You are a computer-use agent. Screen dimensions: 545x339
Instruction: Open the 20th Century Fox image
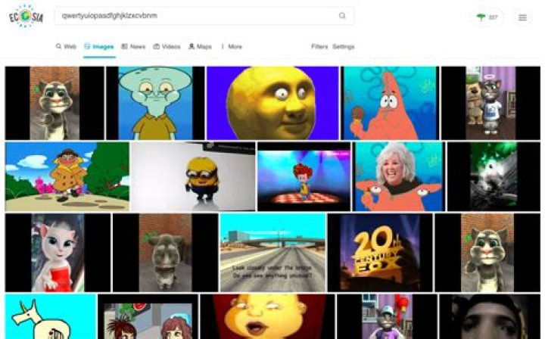point(380,252)
